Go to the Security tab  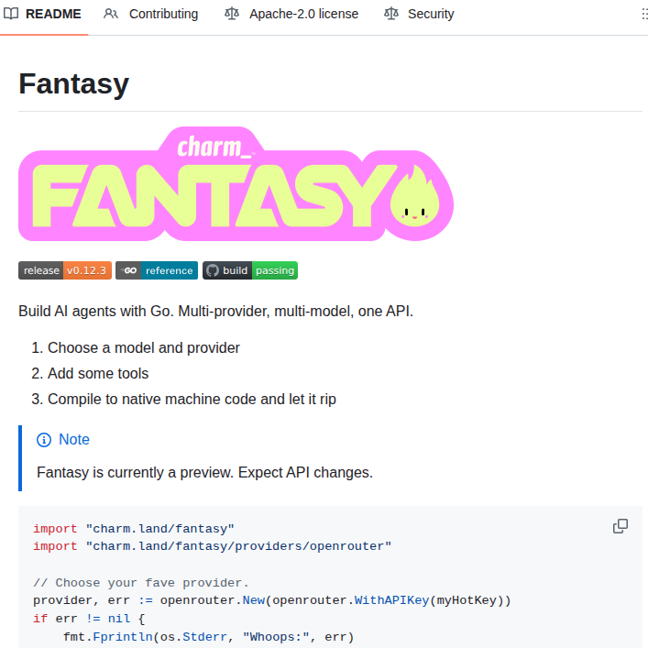[430, 14]
